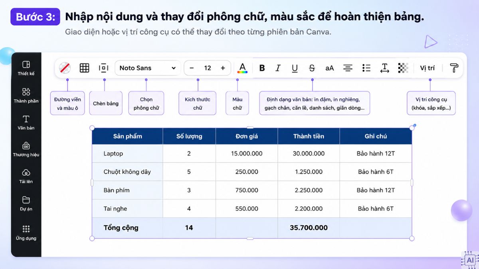This screenshot has width=479, height=269.
Task: Decrease font size with minus button
Action: click(x=192, y=68)
